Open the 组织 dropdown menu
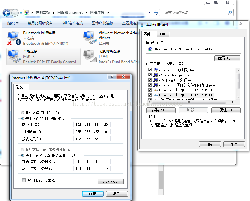The width and height of the screenshot is (250, 201). [x=13, y=23]
